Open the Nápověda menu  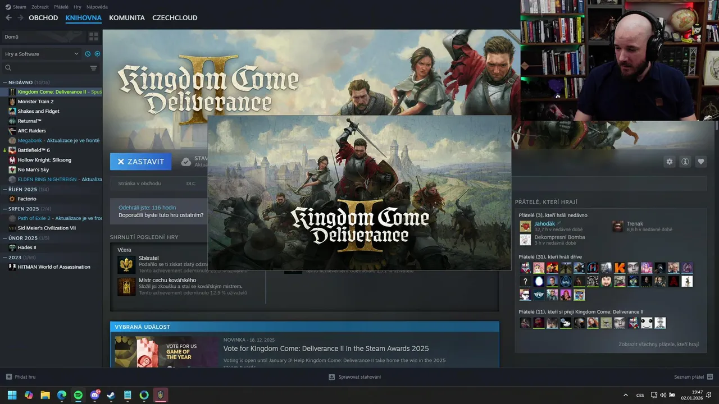97,7
